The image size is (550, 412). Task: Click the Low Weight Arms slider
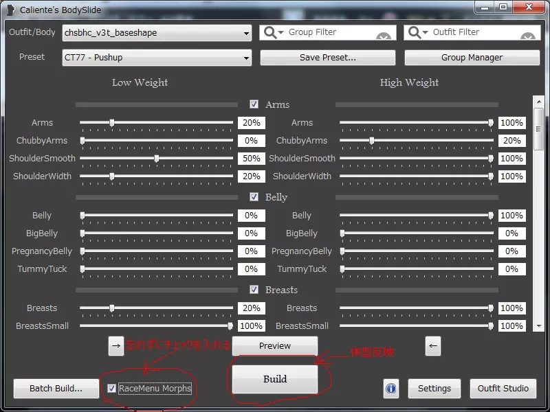157,123
